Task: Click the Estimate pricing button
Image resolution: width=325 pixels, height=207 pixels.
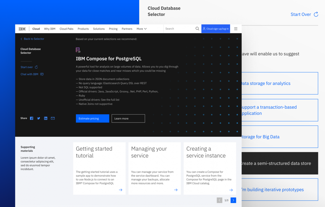Action: pyautogui.click(x=92, y=118)
